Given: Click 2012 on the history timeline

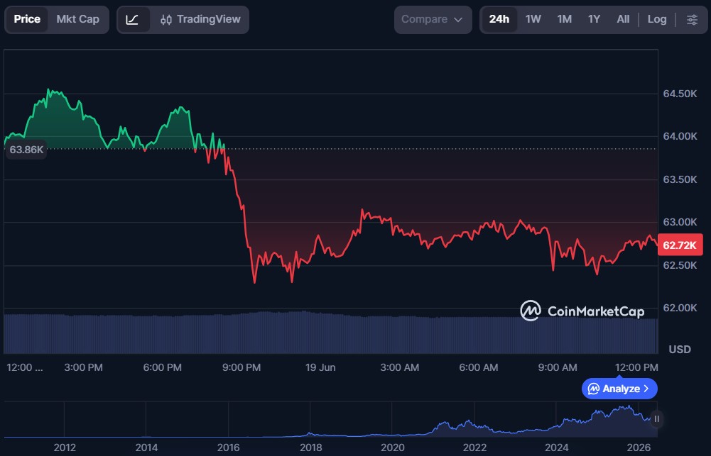Looking at the screenshot, I should (x=65, y=447).
